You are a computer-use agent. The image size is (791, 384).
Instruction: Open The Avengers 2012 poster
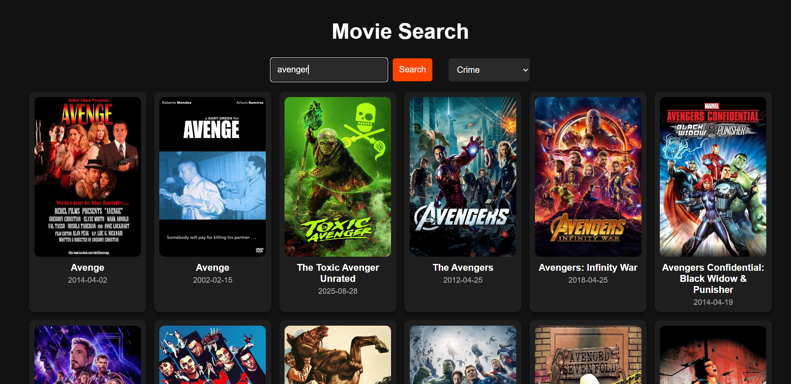[x=463, y=177]
